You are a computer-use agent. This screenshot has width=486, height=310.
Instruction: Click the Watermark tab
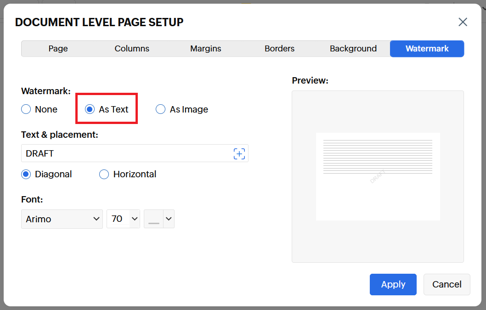click(x=427, y=49)
